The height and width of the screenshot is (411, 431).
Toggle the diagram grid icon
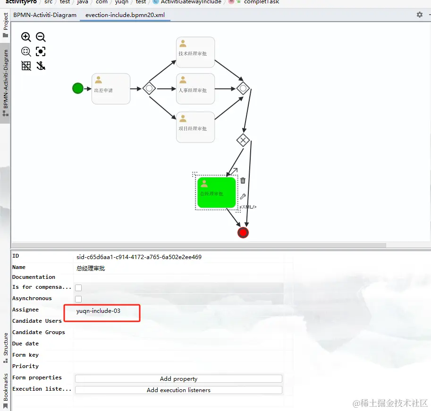coord(26,66)
